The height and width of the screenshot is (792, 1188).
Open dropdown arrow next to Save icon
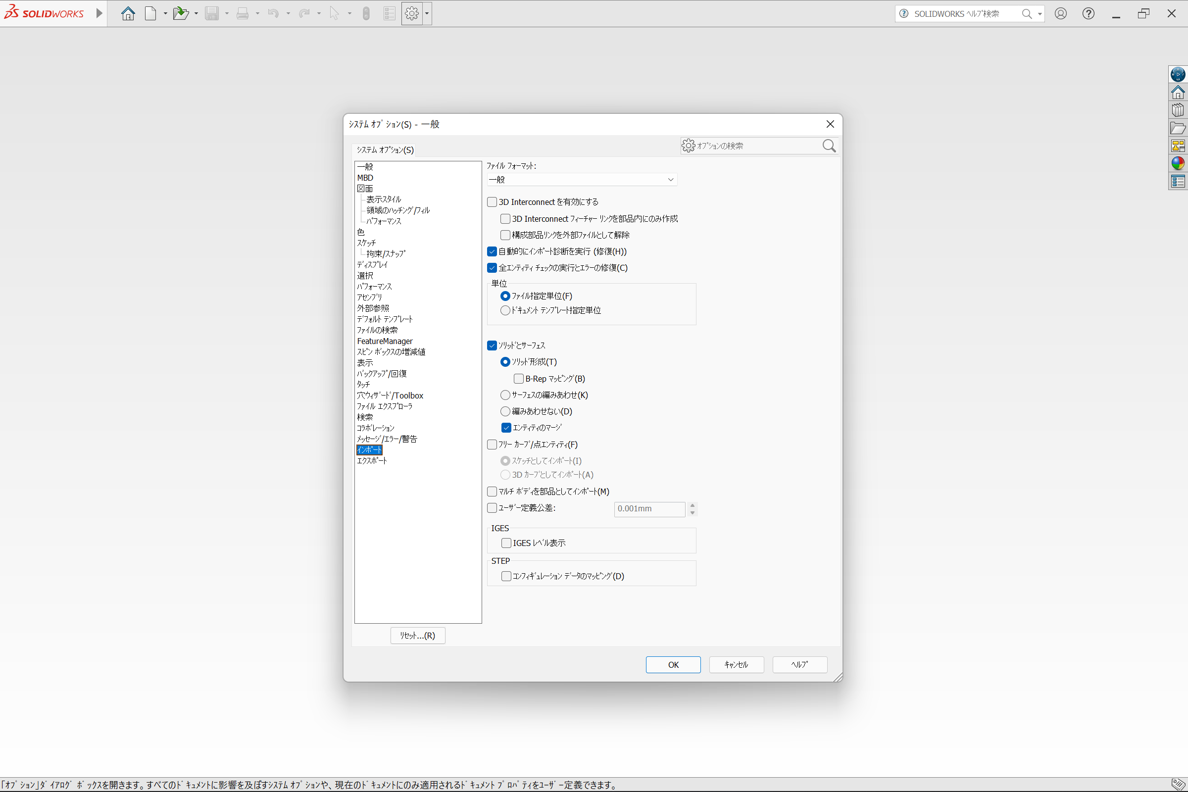[x=226, y=14]
